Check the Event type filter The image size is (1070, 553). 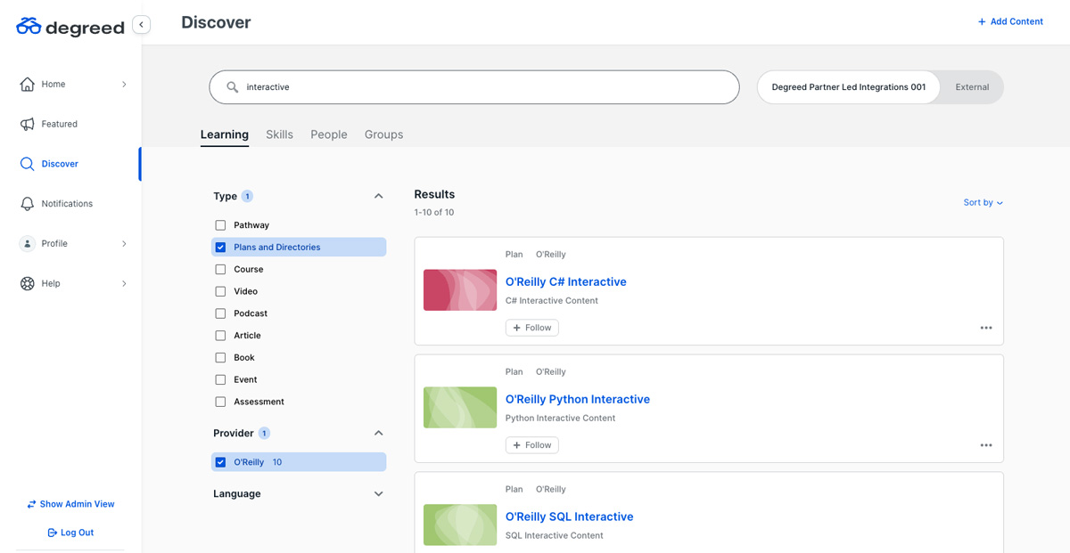(220, 379)
